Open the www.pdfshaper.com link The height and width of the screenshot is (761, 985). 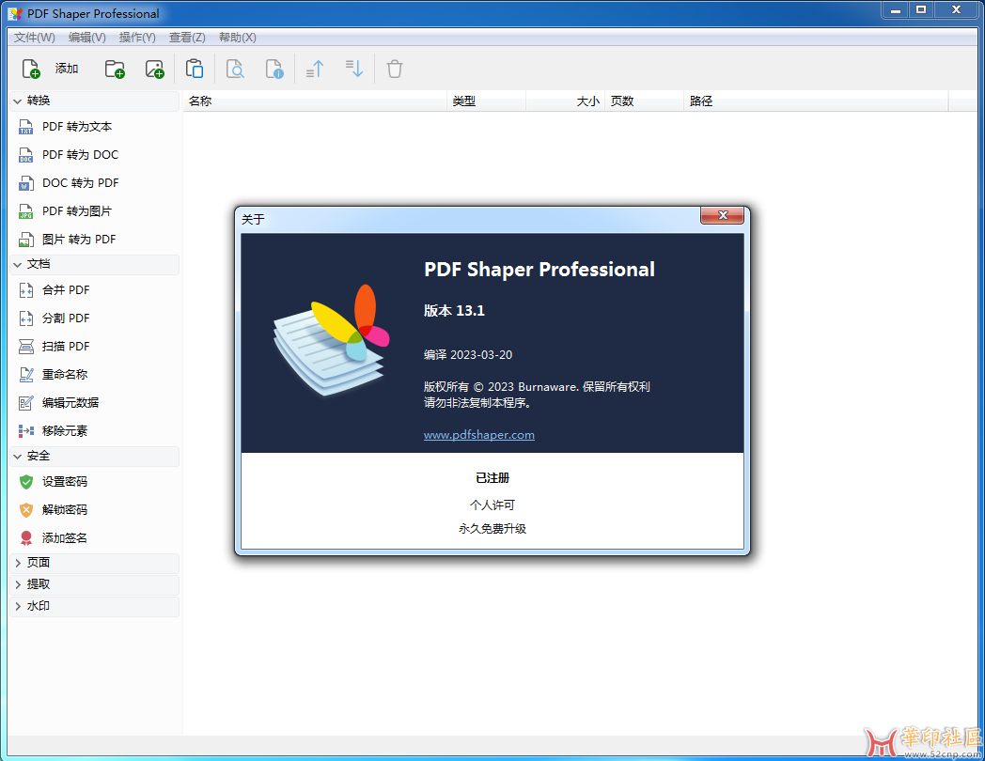coord(478,434)
